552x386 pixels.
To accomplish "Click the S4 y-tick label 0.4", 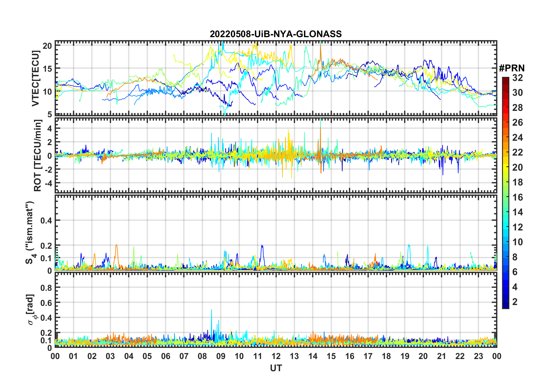I will point(46,220).
